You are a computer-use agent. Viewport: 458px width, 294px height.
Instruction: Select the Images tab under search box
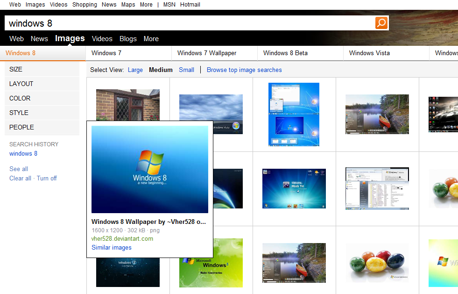(x=70, y=38)
